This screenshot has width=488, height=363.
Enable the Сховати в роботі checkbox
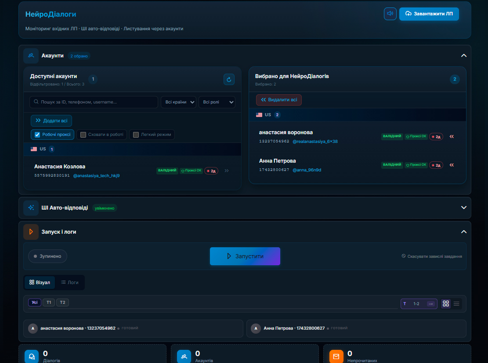[x=83, y=135]
